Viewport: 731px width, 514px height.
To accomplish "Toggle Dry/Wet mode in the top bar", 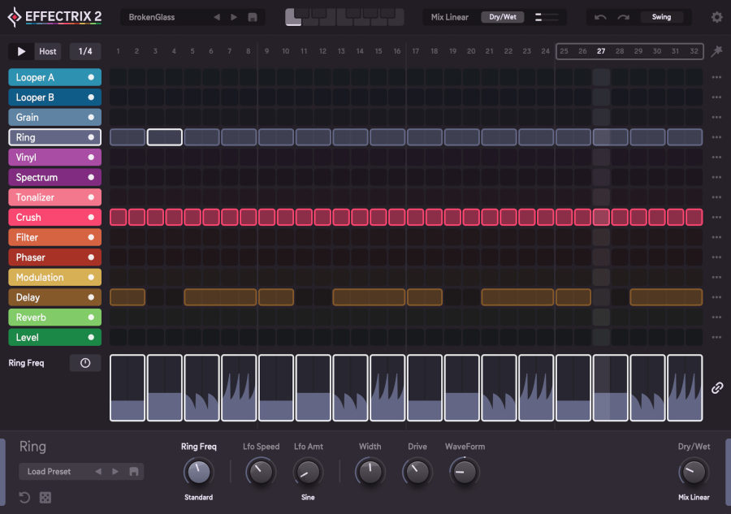I will [x=502, y=15].
